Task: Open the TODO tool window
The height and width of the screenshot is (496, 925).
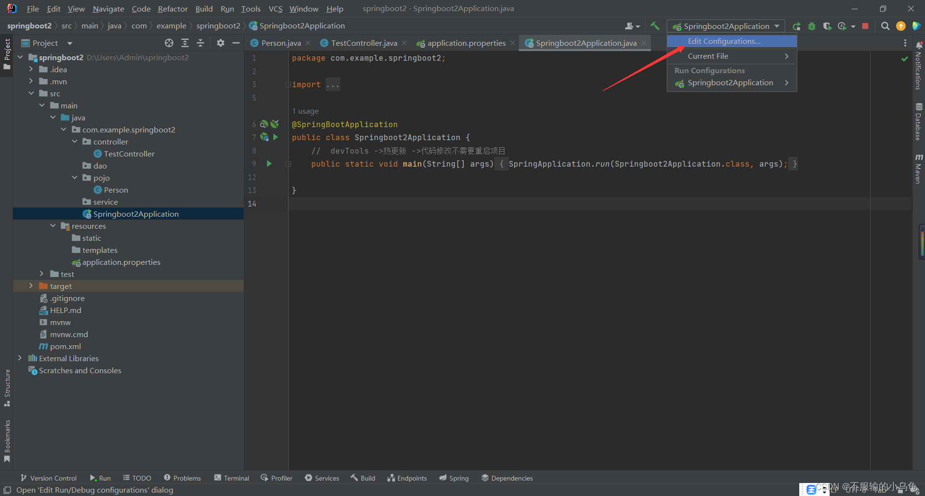Action: [137, 478]
